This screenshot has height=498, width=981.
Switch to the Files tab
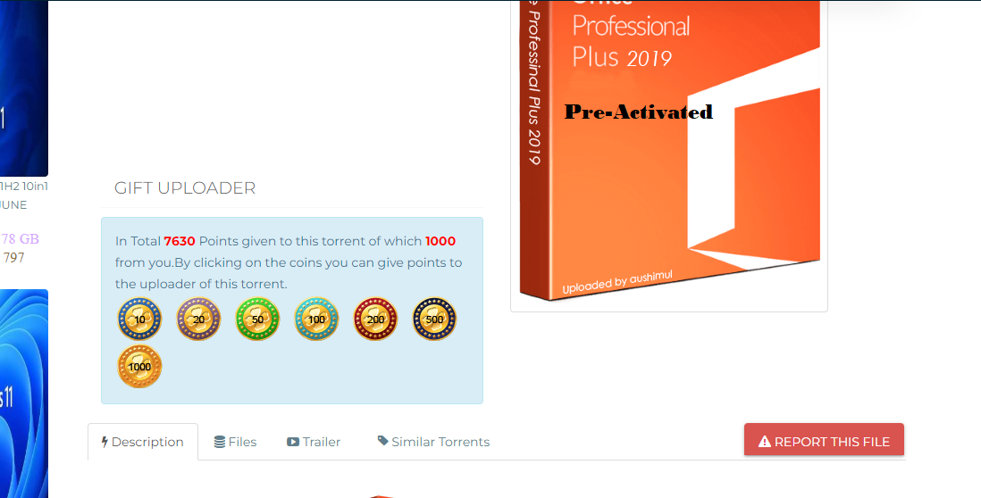[x=235, y=442]
